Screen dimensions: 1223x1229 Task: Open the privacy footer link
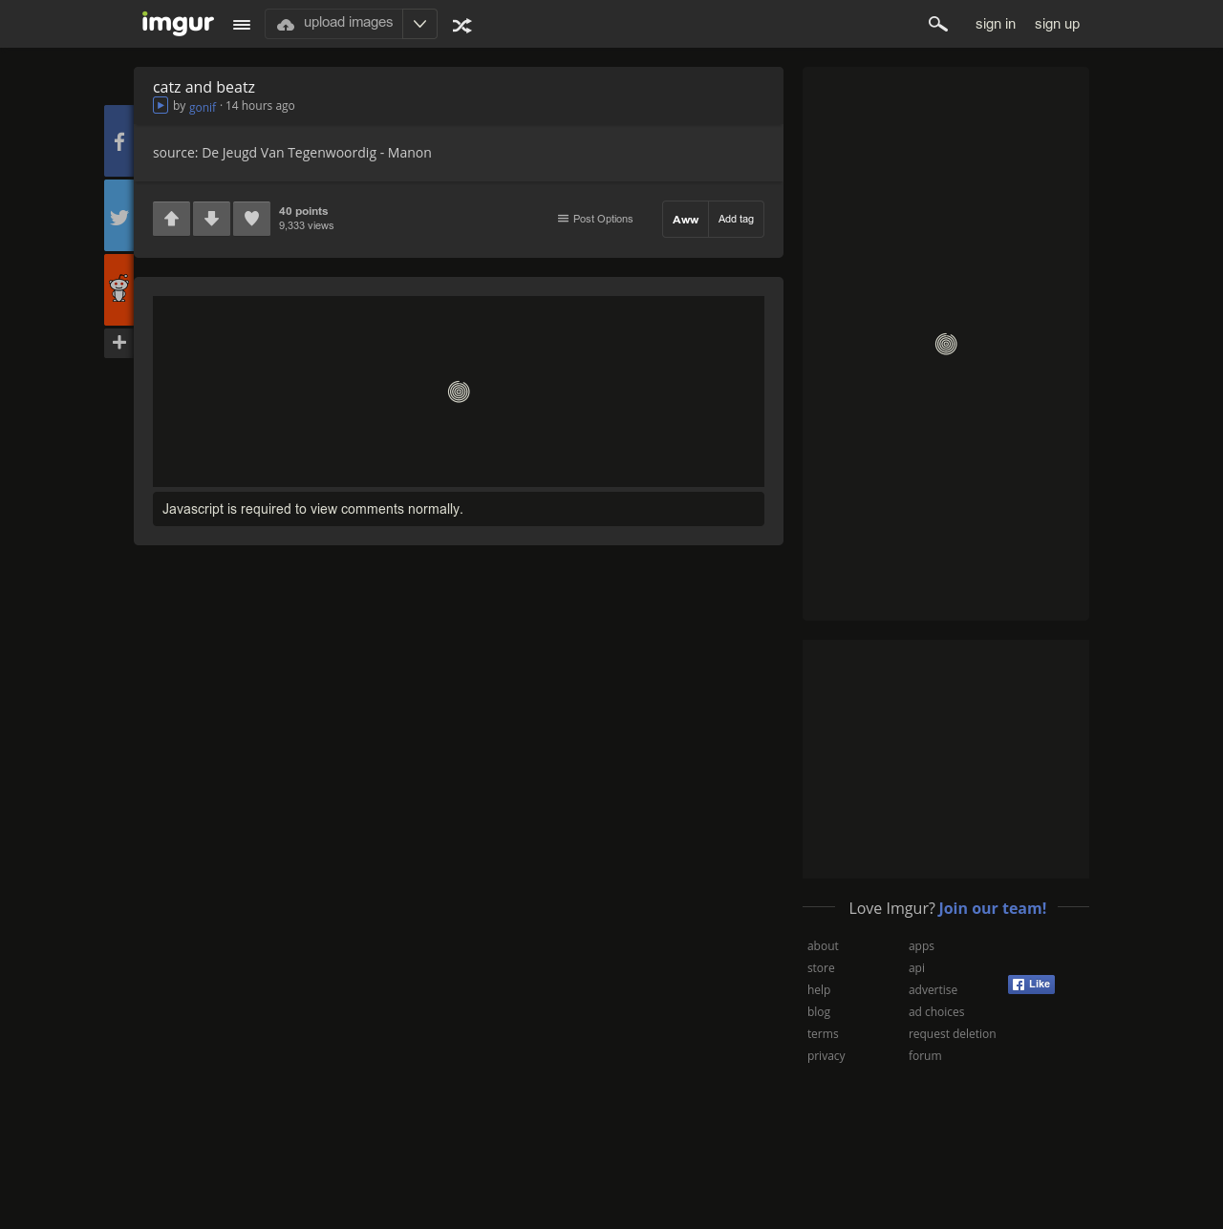[x=826, y=1056]
